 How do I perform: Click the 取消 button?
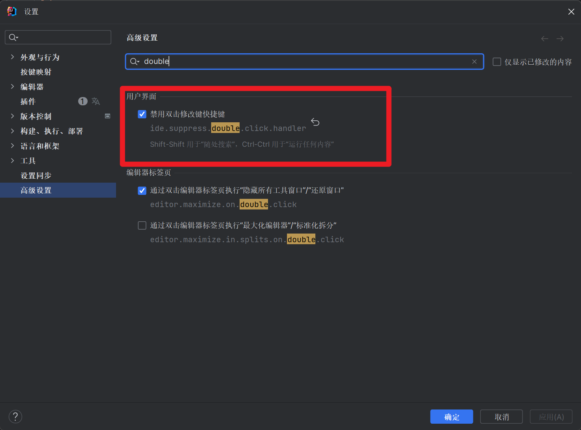click(x=501, y=417)
